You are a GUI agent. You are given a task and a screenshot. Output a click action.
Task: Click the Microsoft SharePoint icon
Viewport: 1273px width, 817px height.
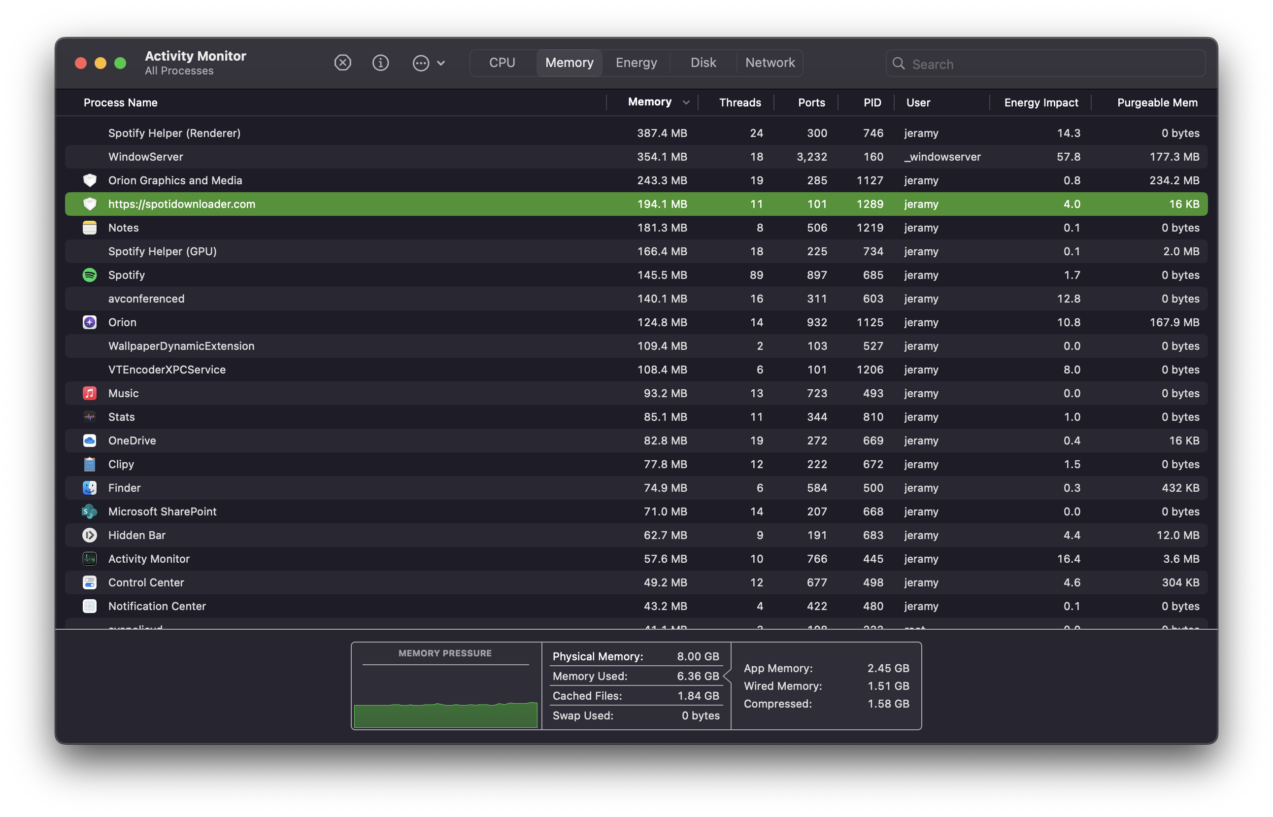pyautogui.click(x=90, y=511)
